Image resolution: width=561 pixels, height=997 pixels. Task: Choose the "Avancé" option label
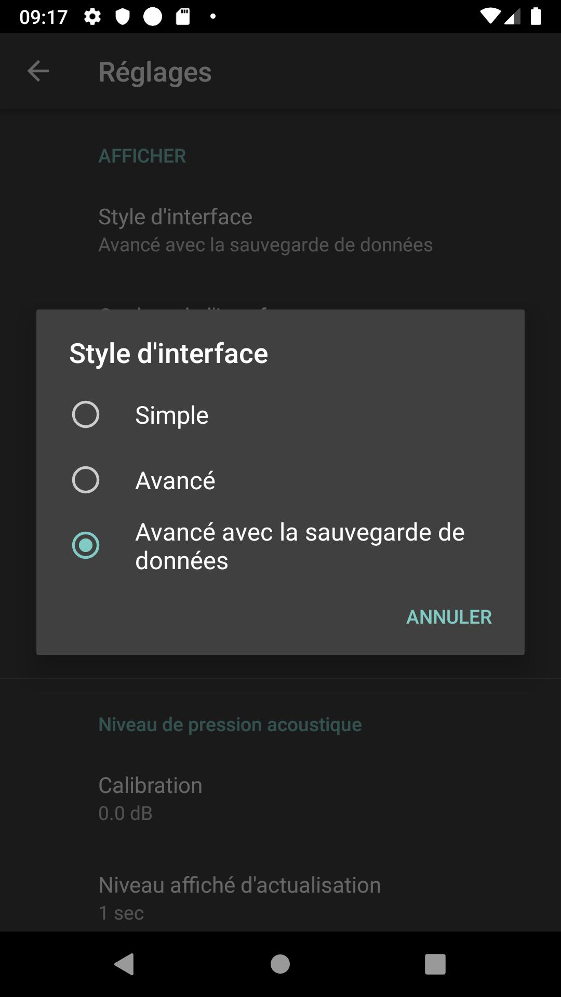click(175, 481)
